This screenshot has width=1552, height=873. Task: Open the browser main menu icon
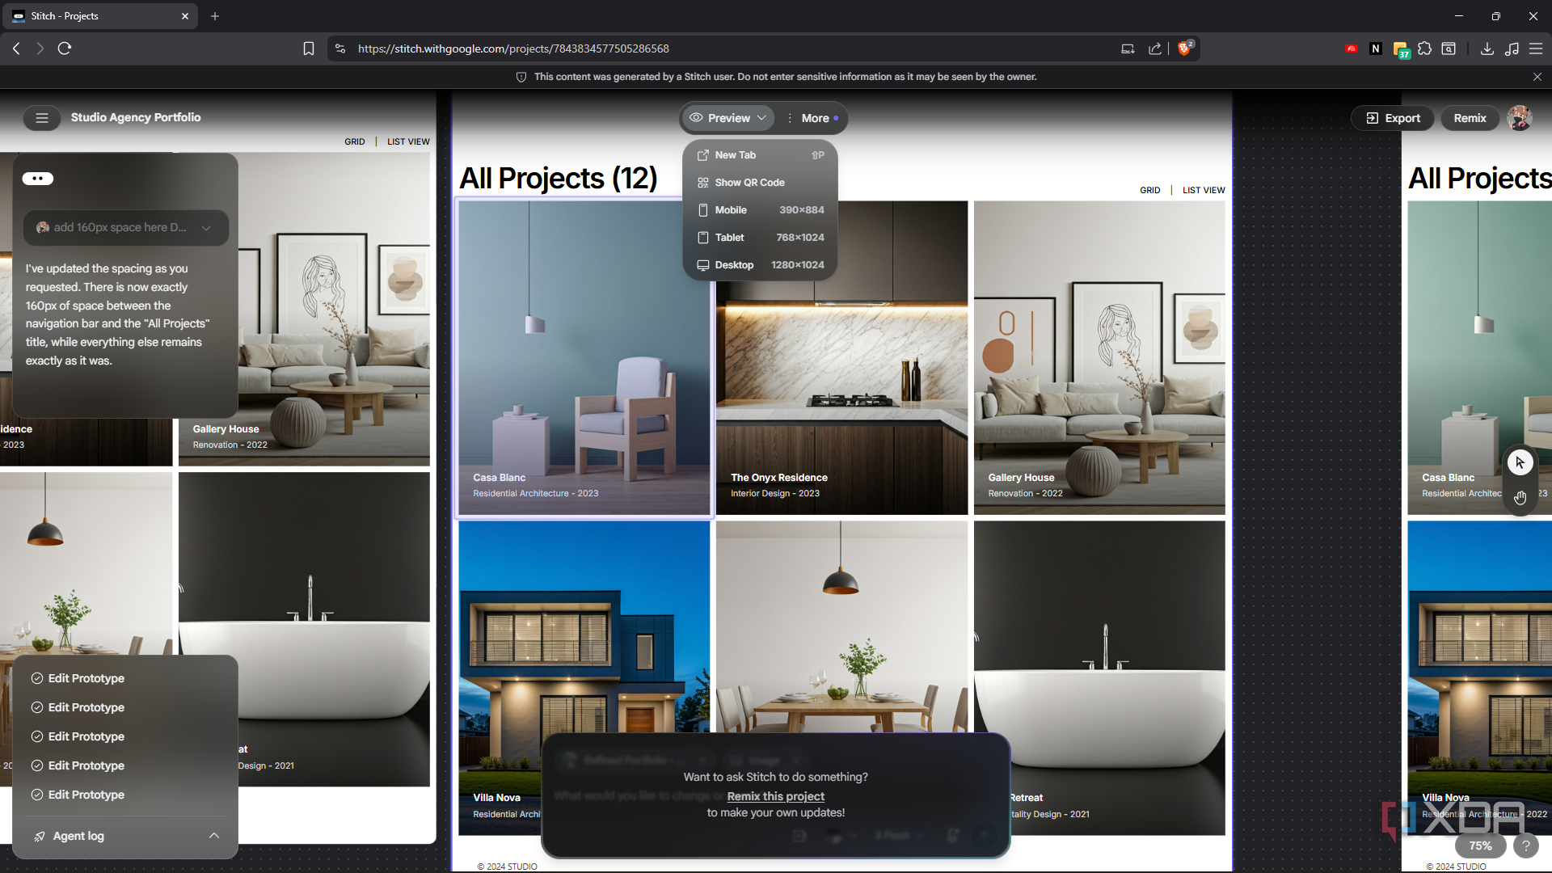click(x=1536, y=48)
